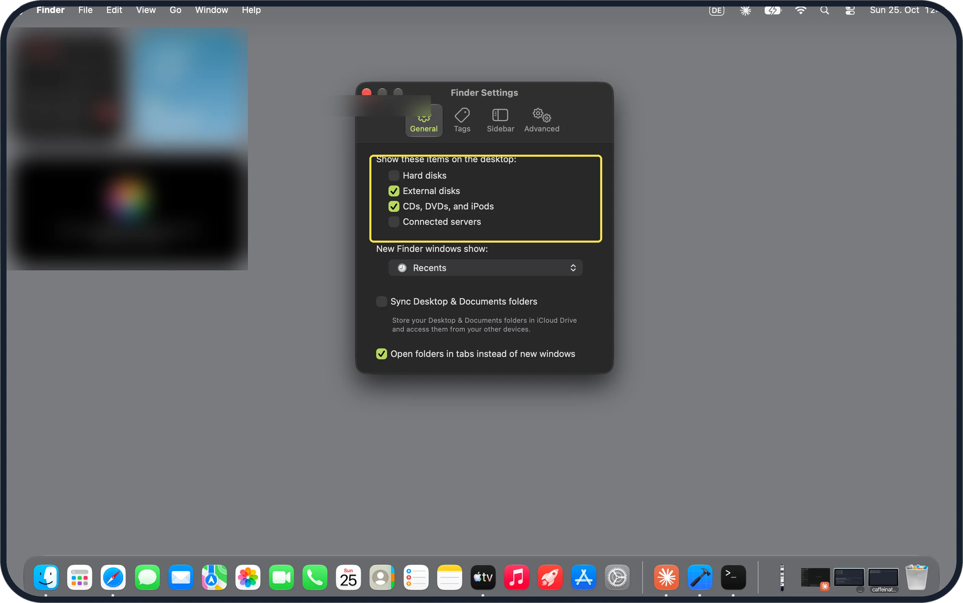This screenshot has width=963, height=603.
Task: Open the File menu
Action: coord(85,10)
